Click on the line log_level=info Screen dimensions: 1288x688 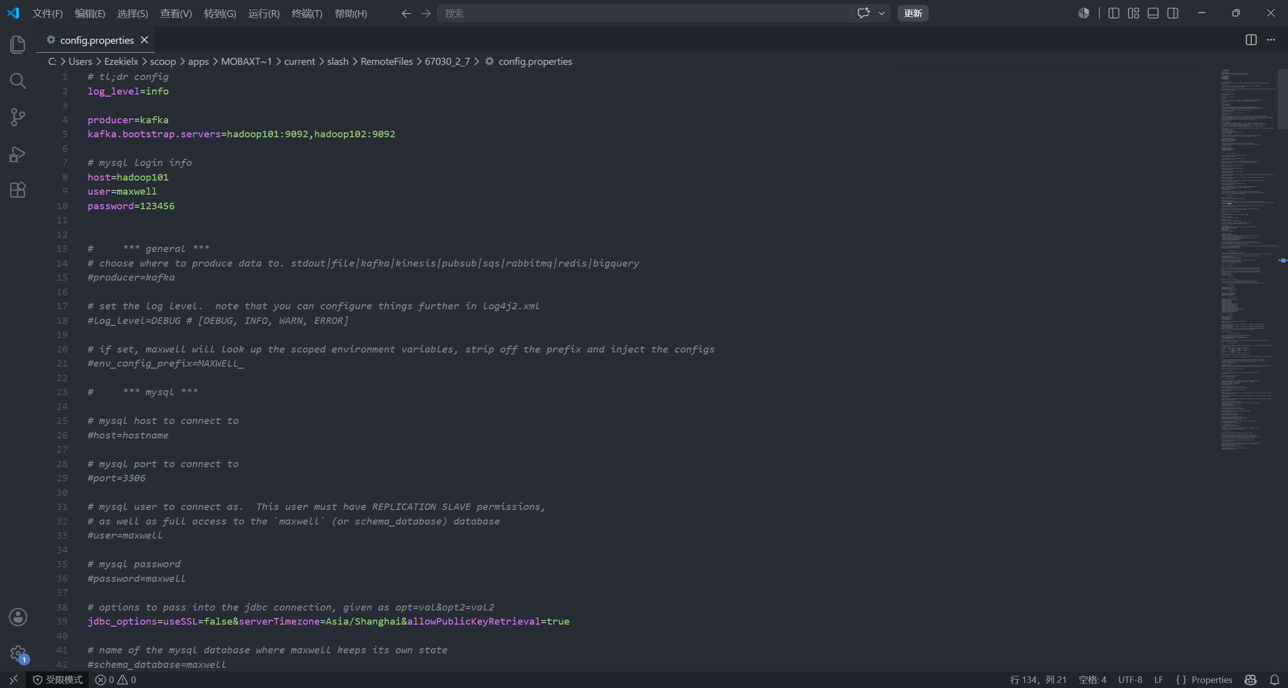(x=128, y=91)
